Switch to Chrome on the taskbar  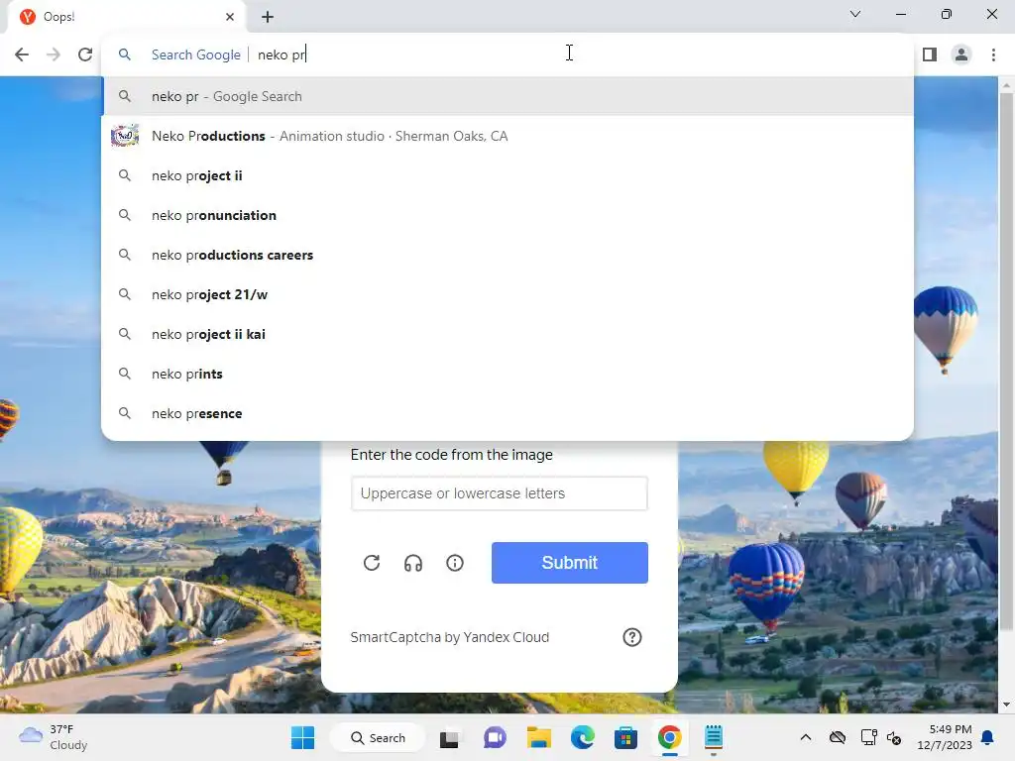pyautogui.click(x=669, y=737)
